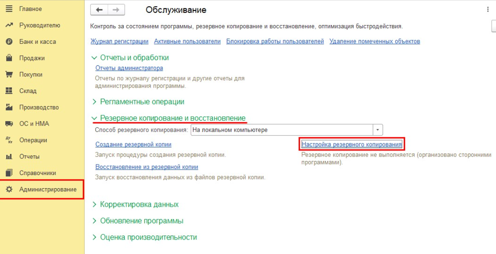
Task: Open the Журнал регистрации link
Action: (x=119, y=41)
